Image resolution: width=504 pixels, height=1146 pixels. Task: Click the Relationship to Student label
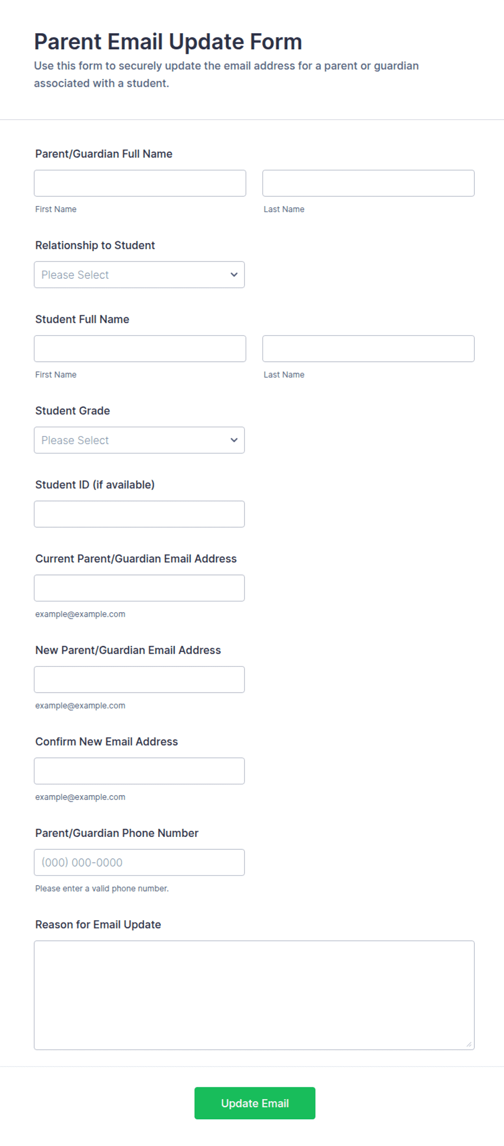pos(95,246)
